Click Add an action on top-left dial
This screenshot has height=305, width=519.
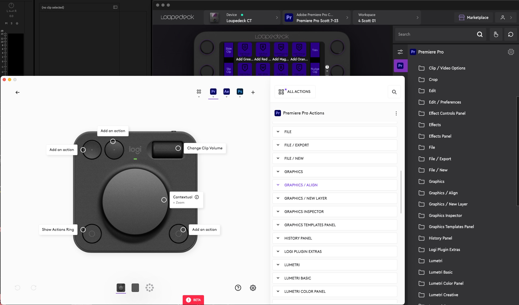pos(83,150)
